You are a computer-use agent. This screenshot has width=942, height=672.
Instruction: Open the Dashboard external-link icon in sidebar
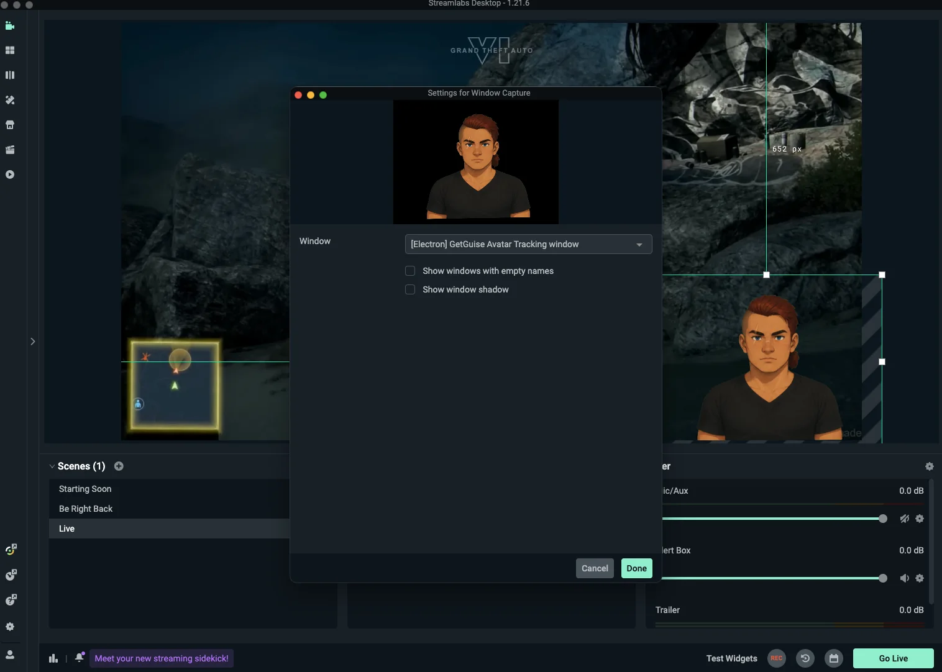11,550
